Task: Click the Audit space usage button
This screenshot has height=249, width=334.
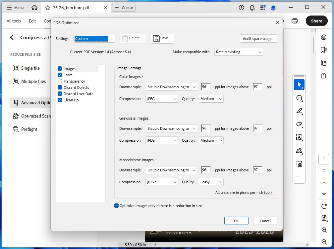Action: click(258, 39)
